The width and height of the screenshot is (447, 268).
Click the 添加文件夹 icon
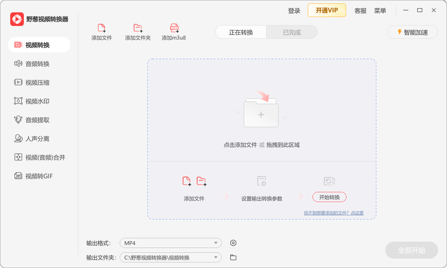[137, 31]
